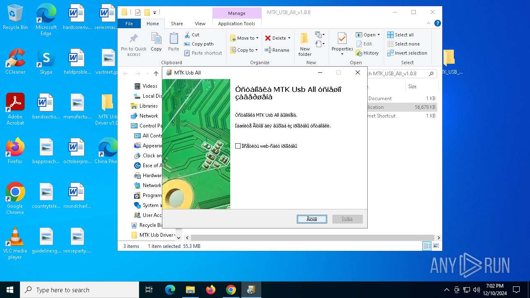Click the History command in ribbon
530x298 pixels.
[x=367, y=53]
